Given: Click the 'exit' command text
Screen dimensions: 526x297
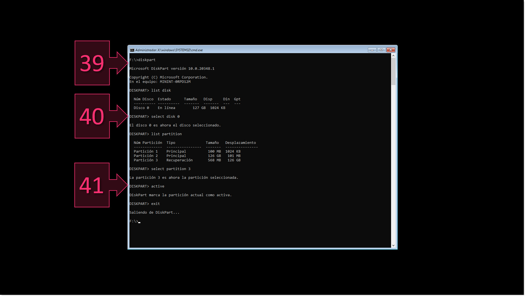Looking at the screenshot, I should [155, 204].
